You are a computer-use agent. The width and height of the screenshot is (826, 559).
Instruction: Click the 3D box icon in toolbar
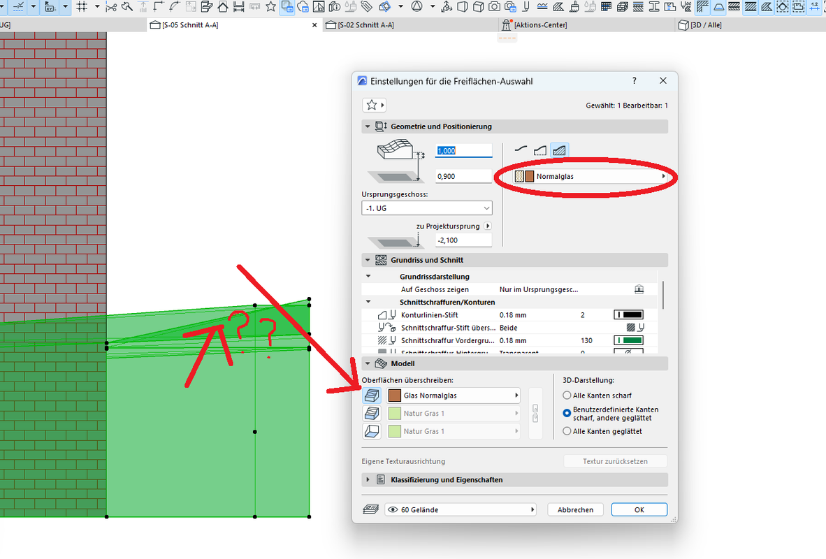click(478, 7)
